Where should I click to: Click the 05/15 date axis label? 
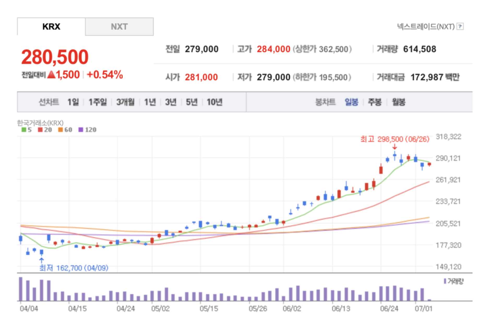tap(209, 309)
